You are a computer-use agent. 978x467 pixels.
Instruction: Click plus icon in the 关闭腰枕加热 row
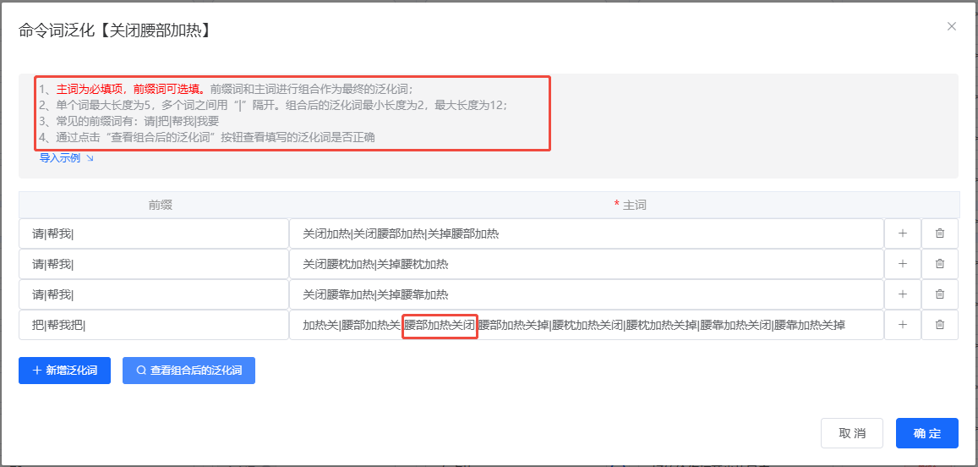coord(902,264)
